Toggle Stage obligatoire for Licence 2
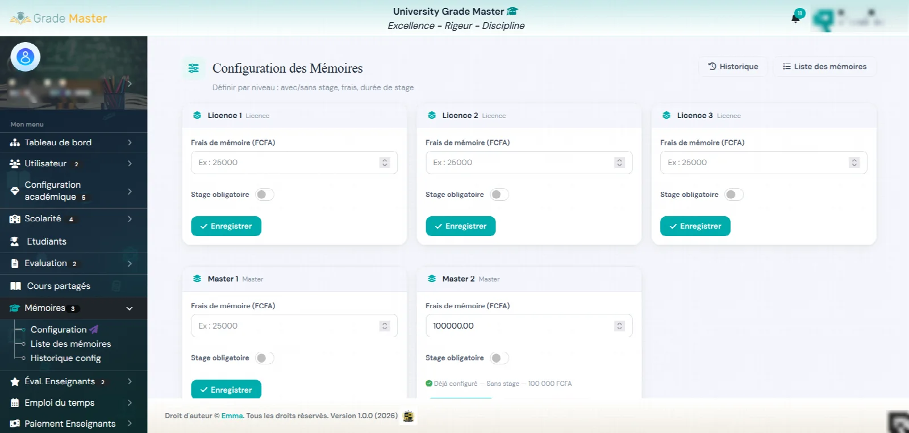 click(499, 195)
